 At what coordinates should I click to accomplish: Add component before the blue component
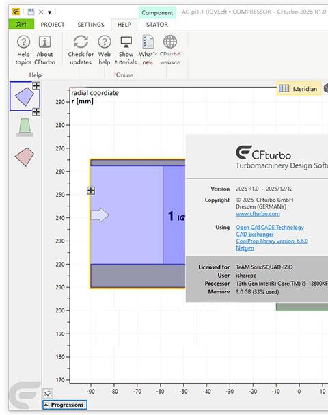(36, 85)
